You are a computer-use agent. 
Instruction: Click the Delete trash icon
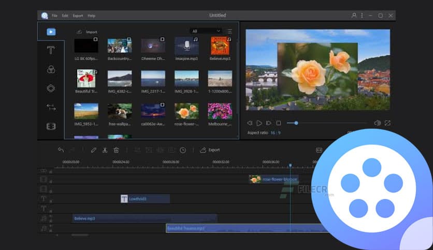pos(116,150)
